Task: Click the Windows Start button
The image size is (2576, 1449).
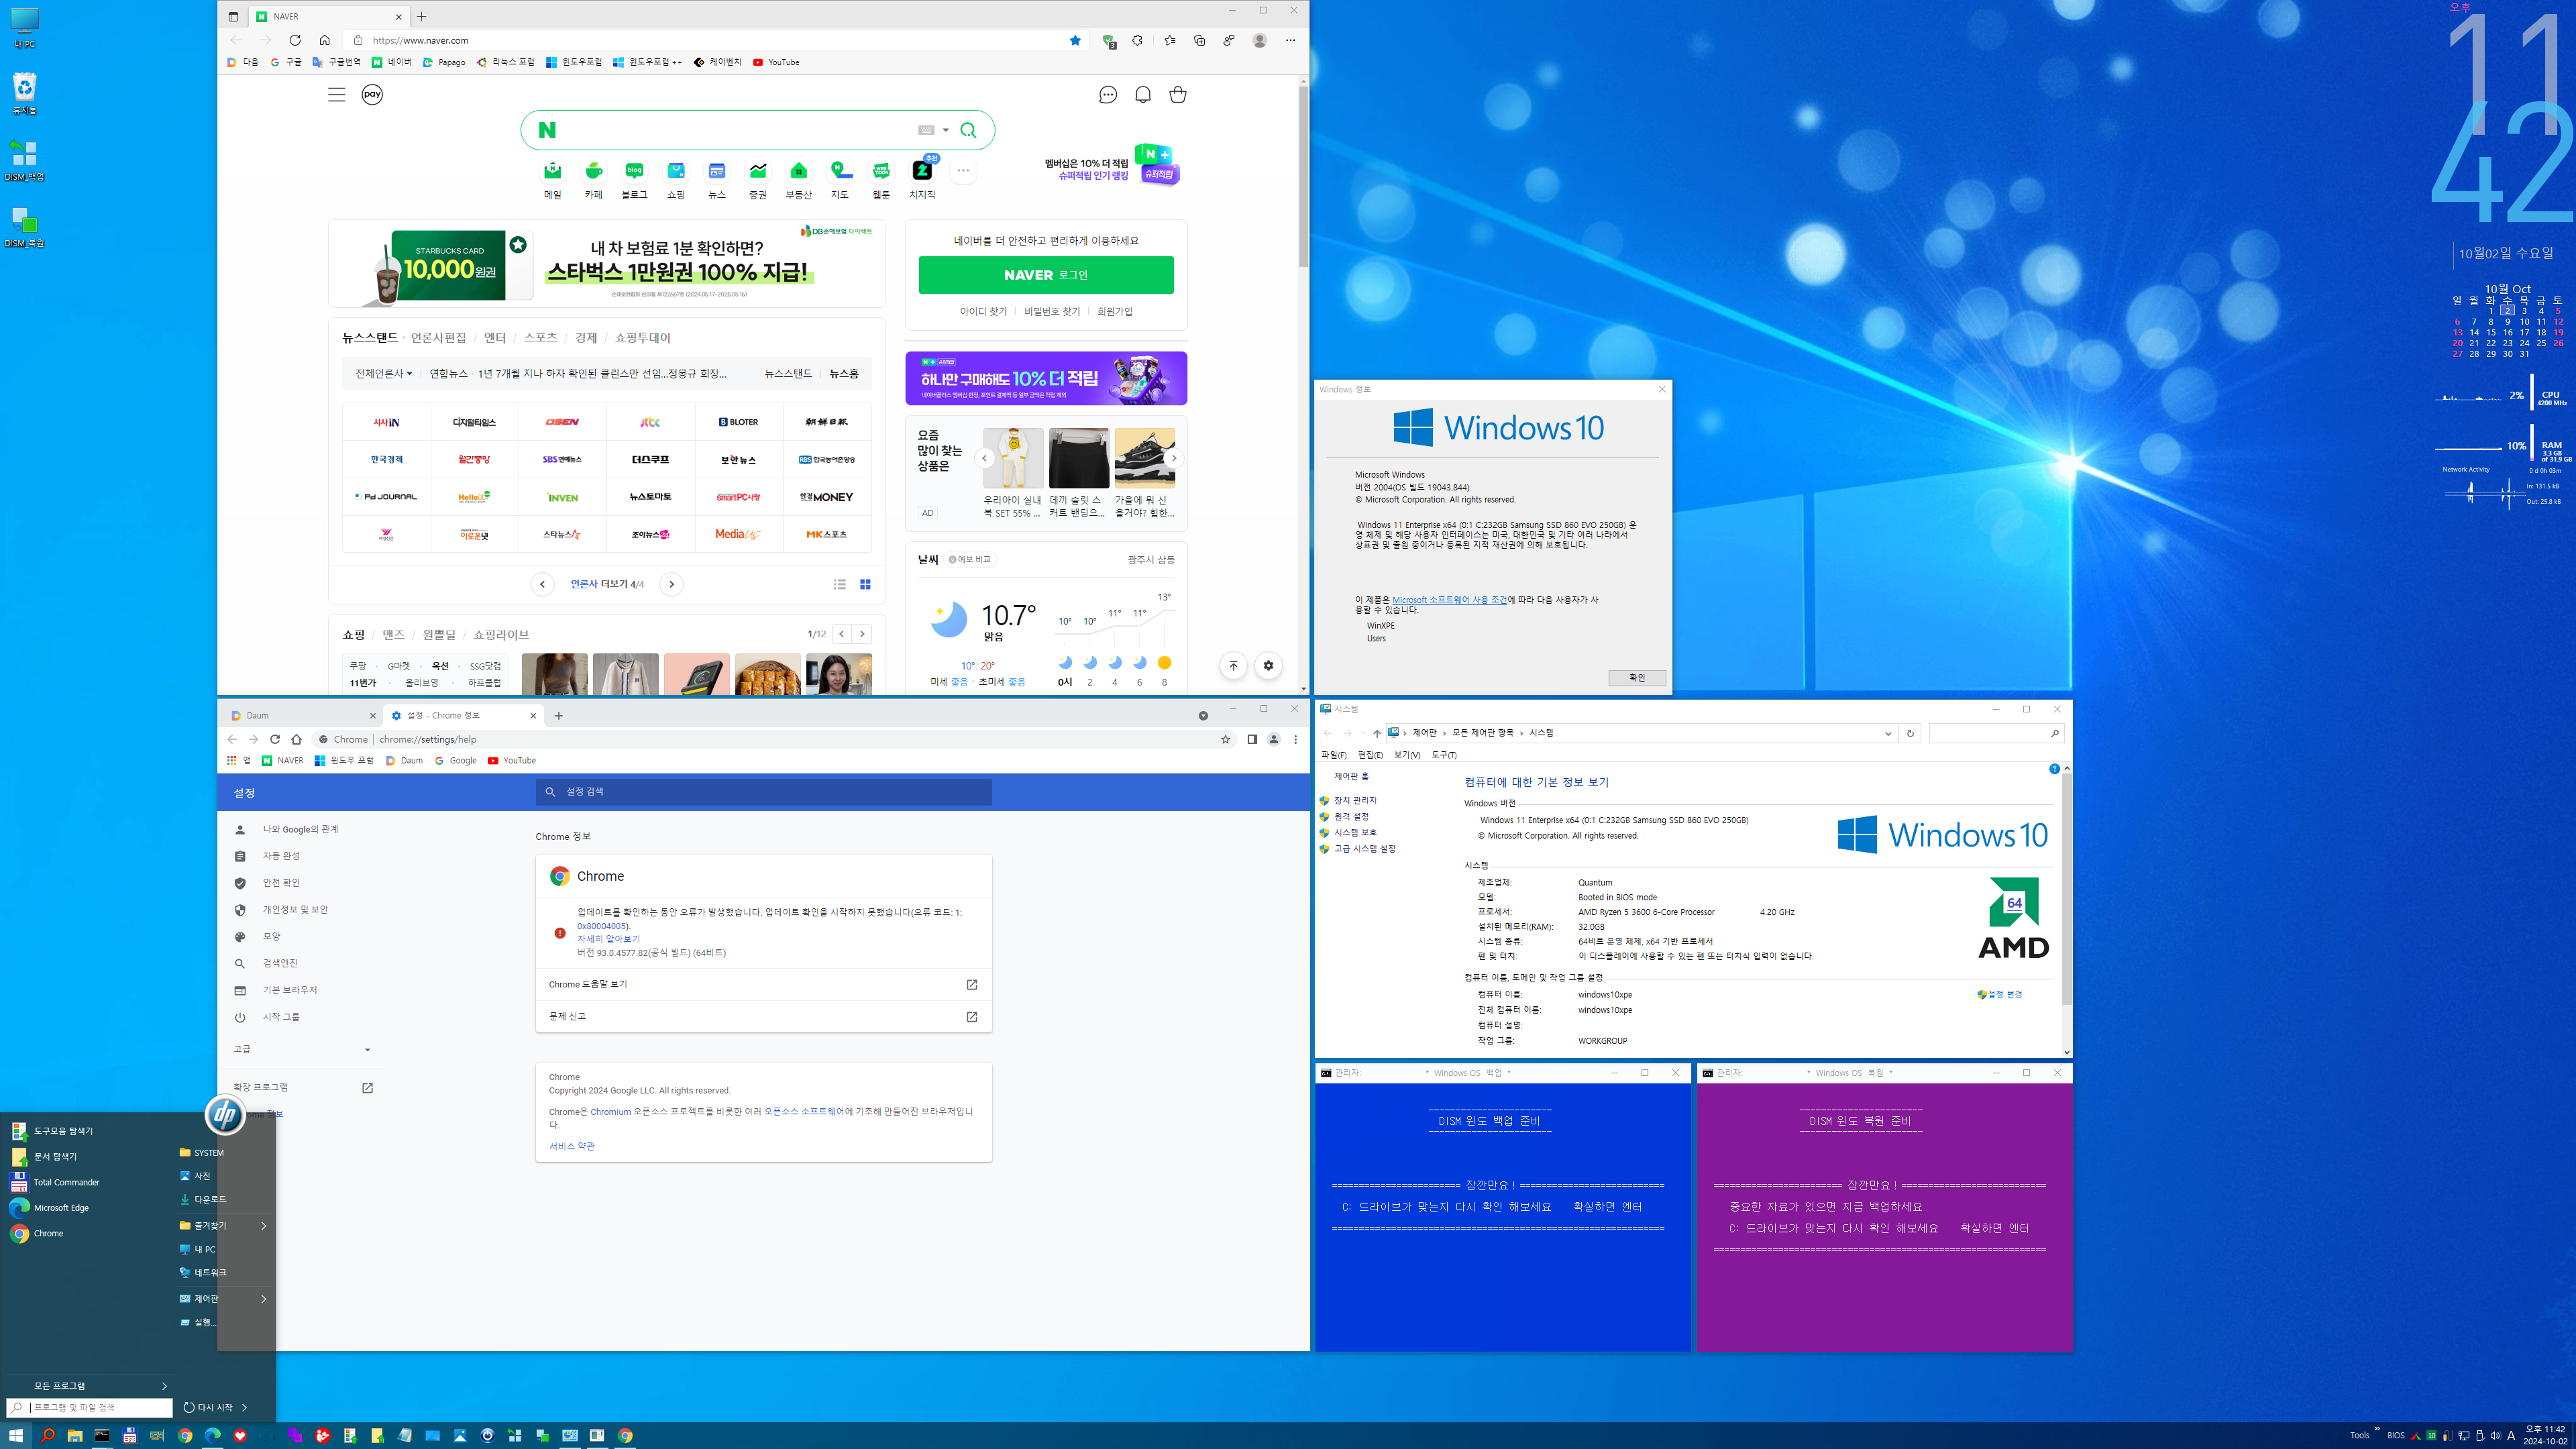Action: pyautogui.click(x=16, y=1435)
